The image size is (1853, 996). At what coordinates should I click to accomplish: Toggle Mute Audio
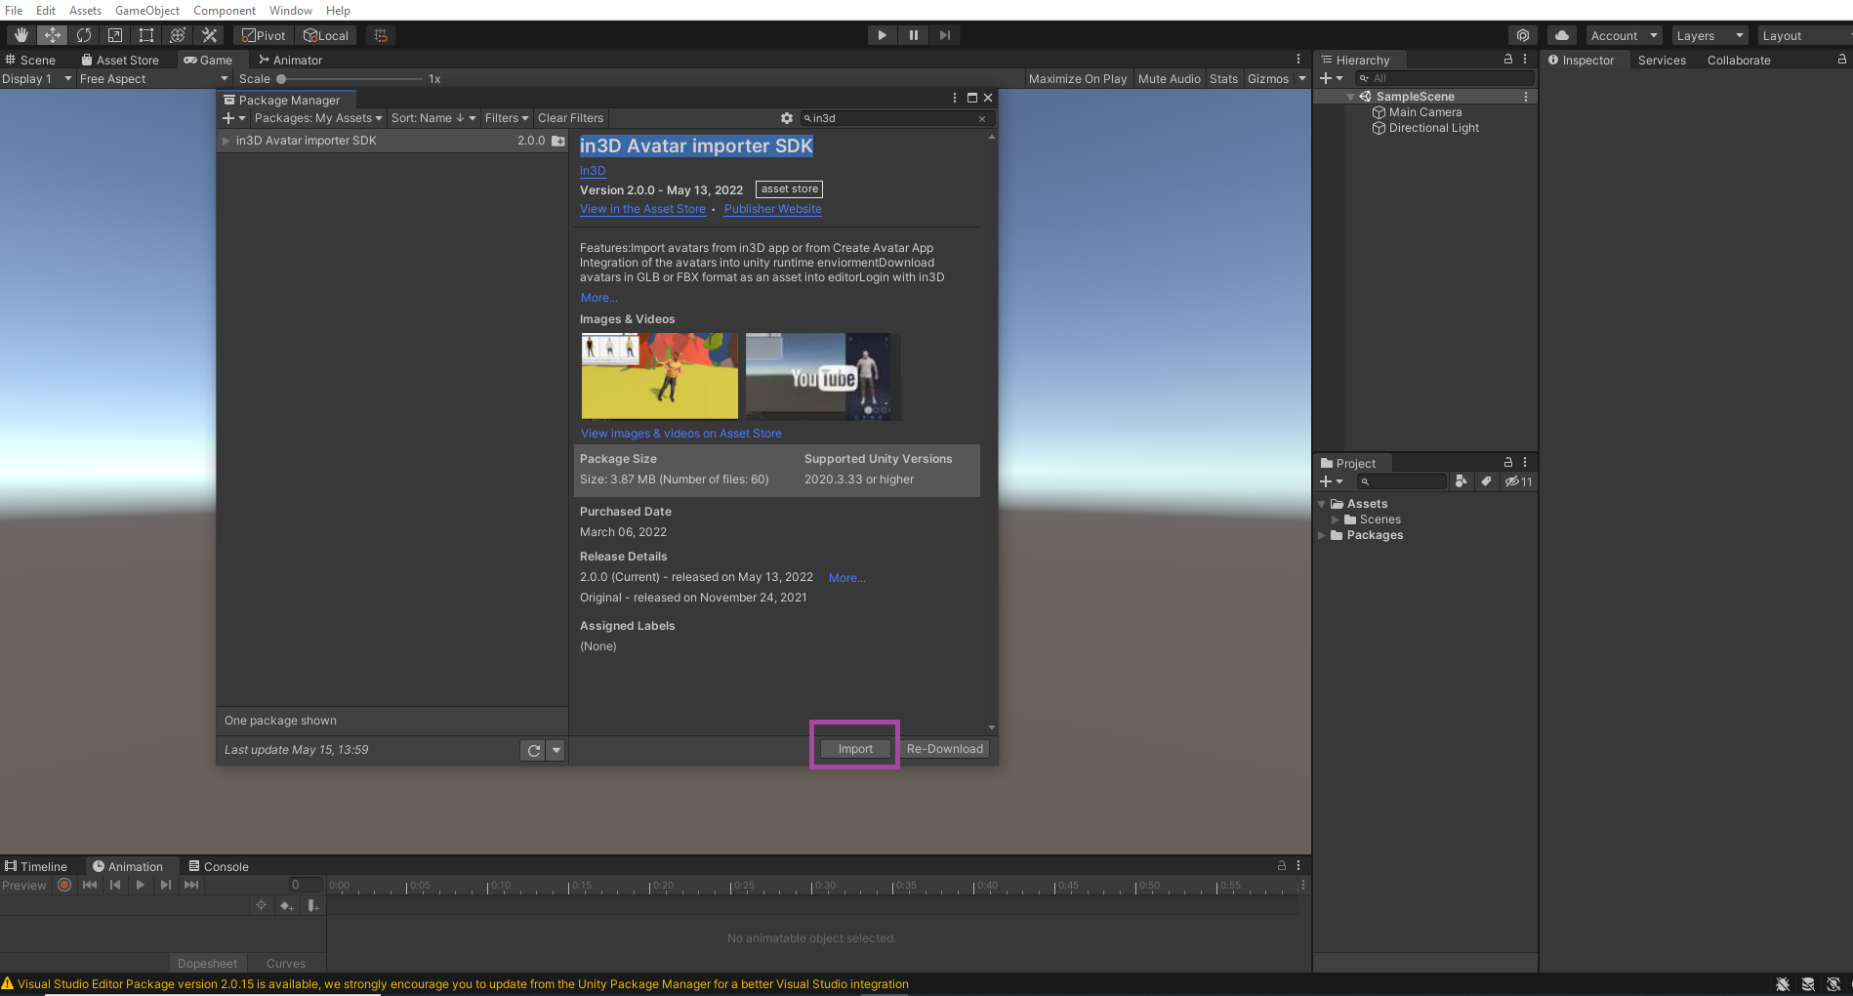point(1169,79)
